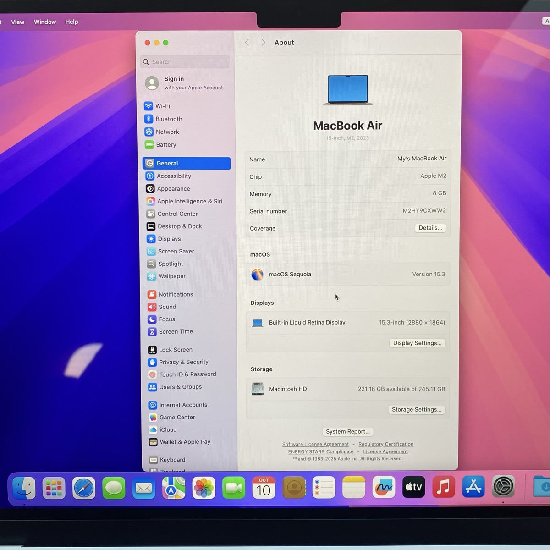Open the Regulatory Certification link
Image resolution: width=550 pixels, height=550 pixels.
pos(386,444)
